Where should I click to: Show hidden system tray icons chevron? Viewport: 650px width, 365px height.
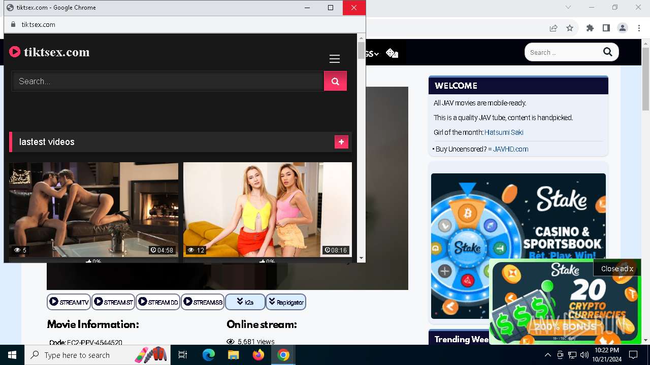tap(547, 355)
